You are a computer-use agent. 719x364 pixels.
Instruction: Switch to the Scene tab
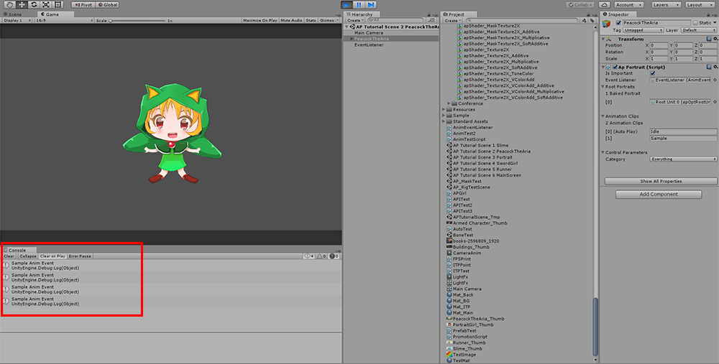click(x=12, y=14)
